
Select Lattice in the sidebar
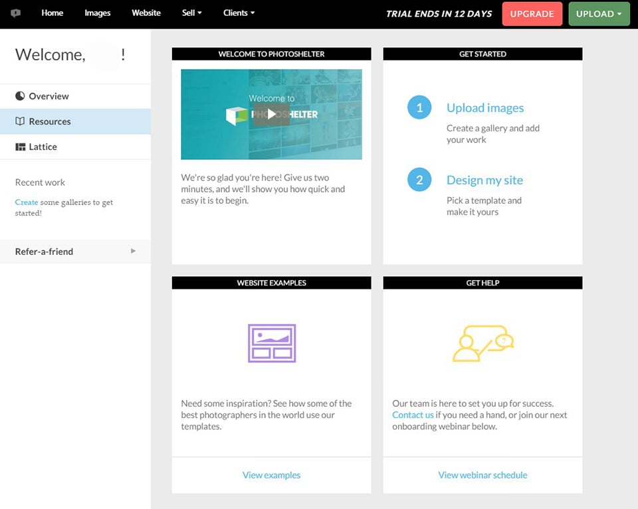(75, 147)
